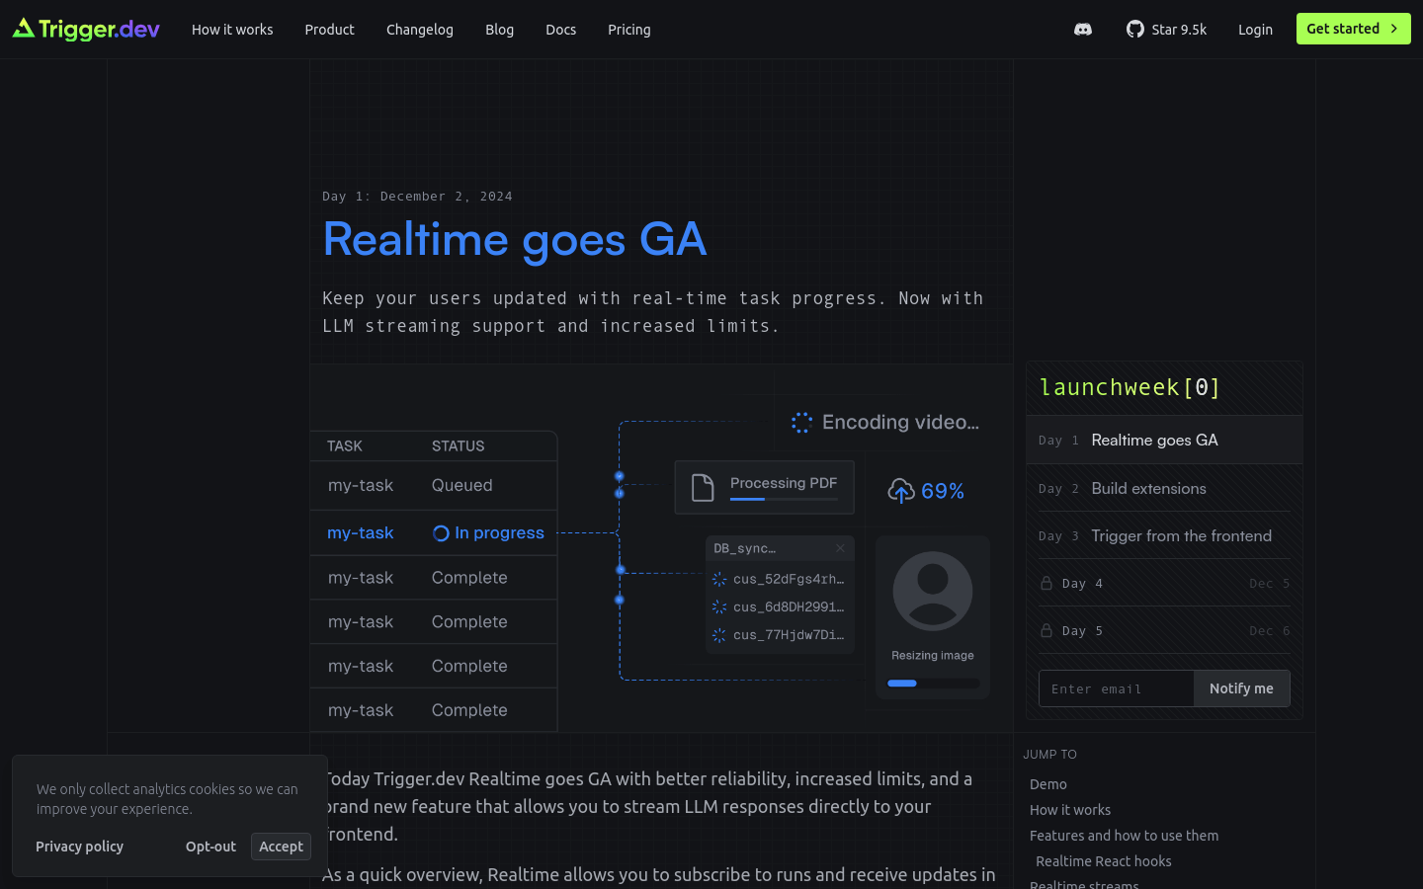Select Day 2 Build extensions
Viewport: 1423px width, 889px height.
tap(1164, 488)
